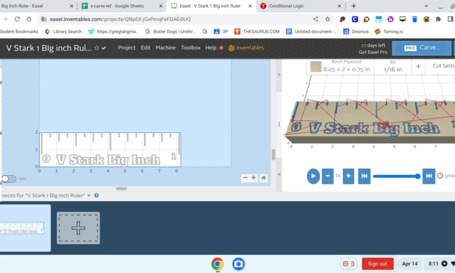Reset canvas view with home icon
The width and height of the screenshot is (455, 273).
(263, 178)
